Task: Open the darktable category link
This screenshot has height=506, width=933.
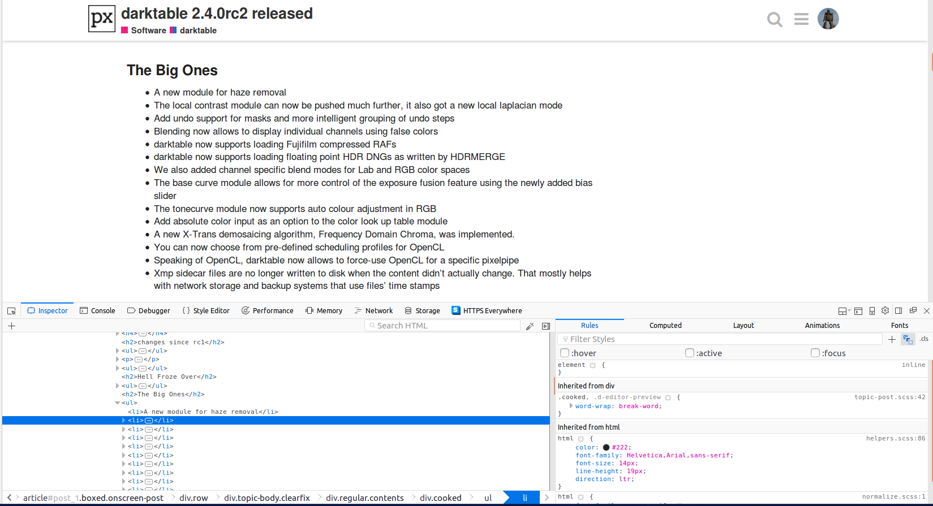Action: click(x=198, y=31)
